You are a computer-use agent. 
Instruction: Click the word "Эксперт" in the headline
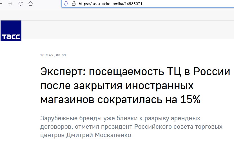tap(63, 72)
